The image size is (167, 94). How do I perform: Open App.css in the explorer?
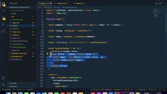[x=16, y=23]
